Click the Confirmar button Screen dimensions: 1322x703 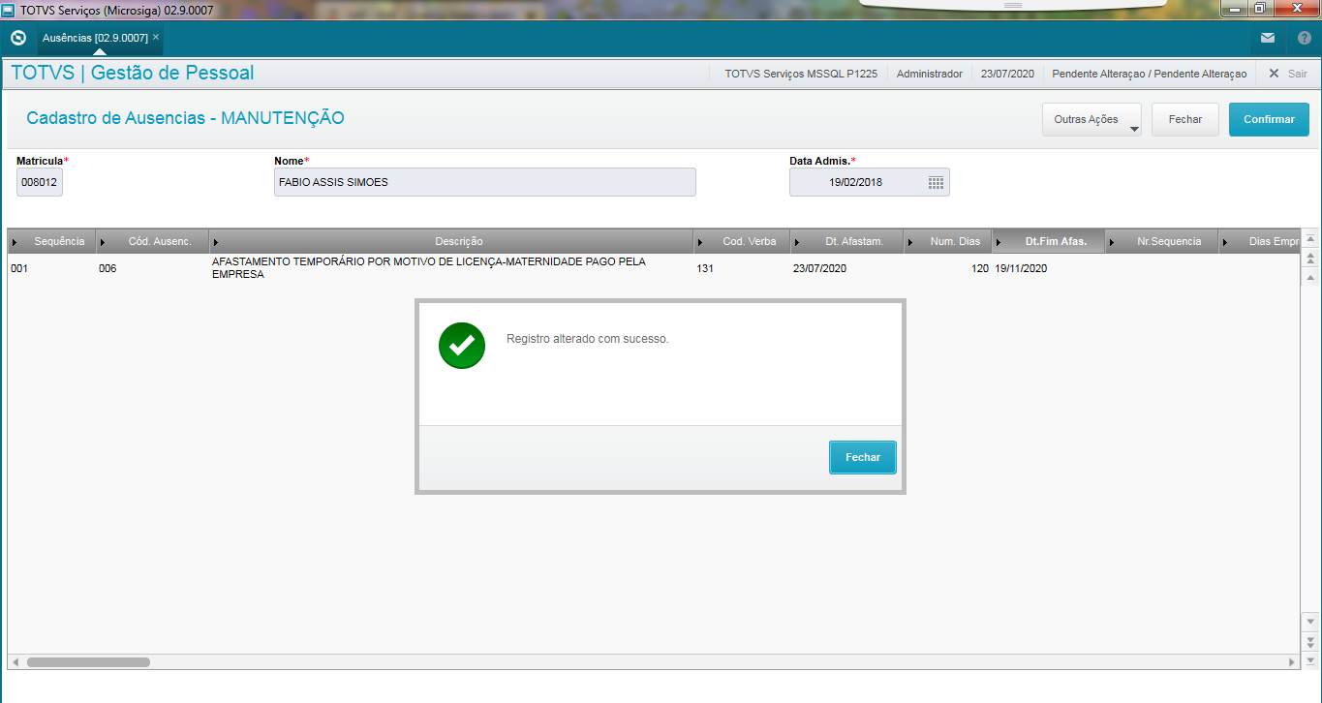coord(1269,119)
